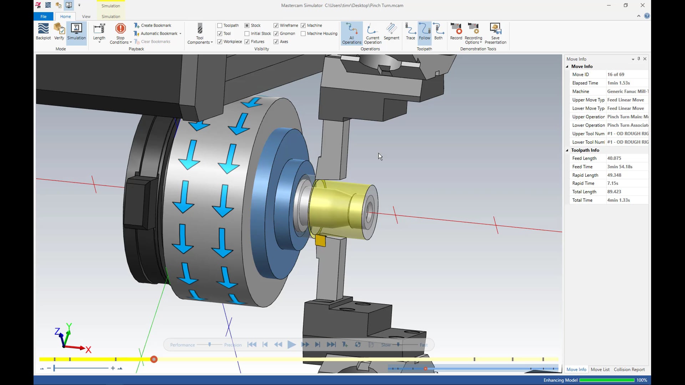This screenshot has height=385, width=685.
Task: Add bookmark from playback bar
Action: (x=345, y=345)
